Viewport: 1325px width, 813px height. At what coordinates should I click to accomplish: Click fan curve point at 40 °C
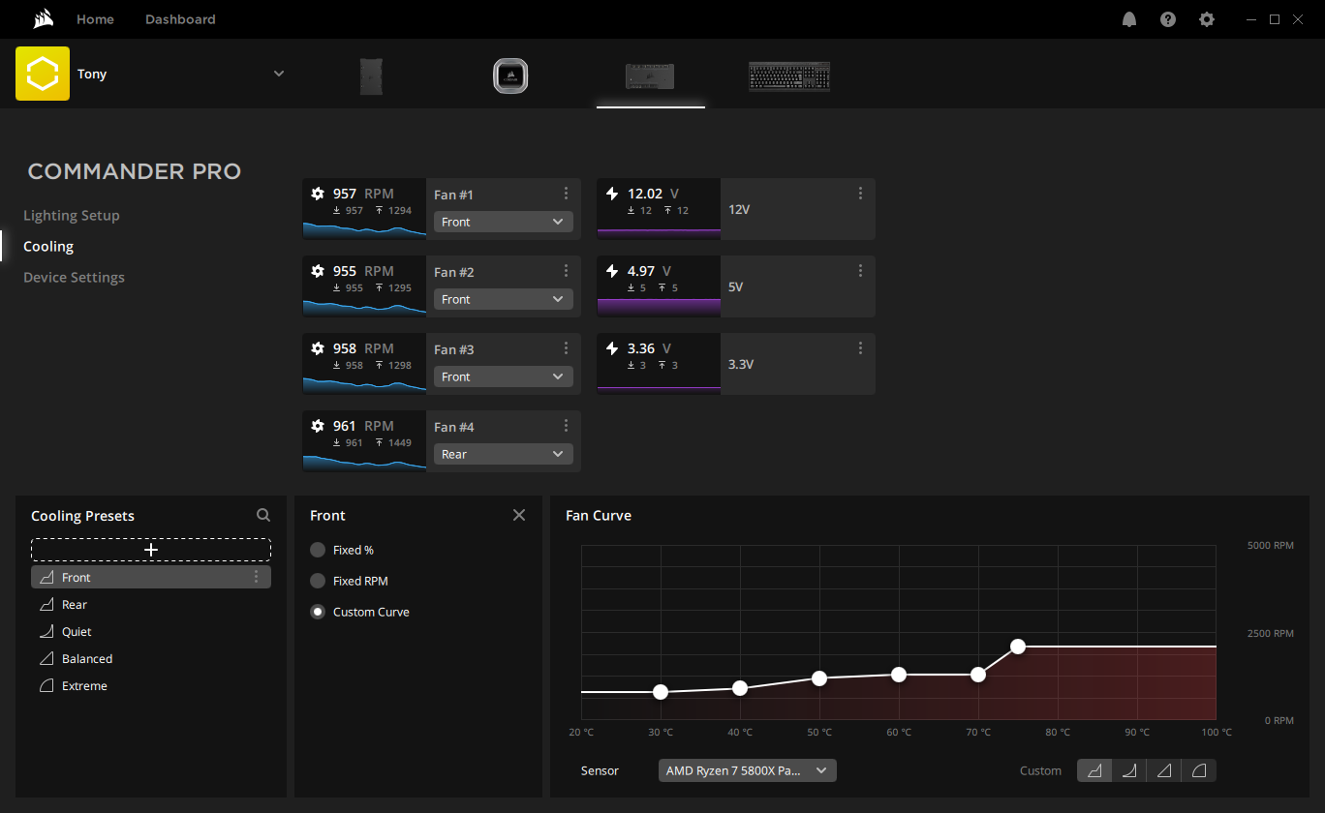tap(740, 688)
